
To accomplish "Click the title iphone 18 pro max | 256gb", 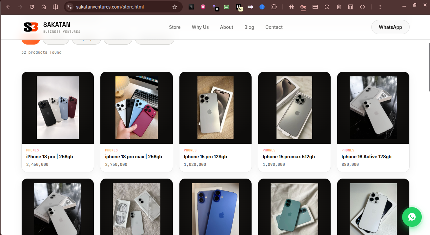I will click(x=133, y=157).
